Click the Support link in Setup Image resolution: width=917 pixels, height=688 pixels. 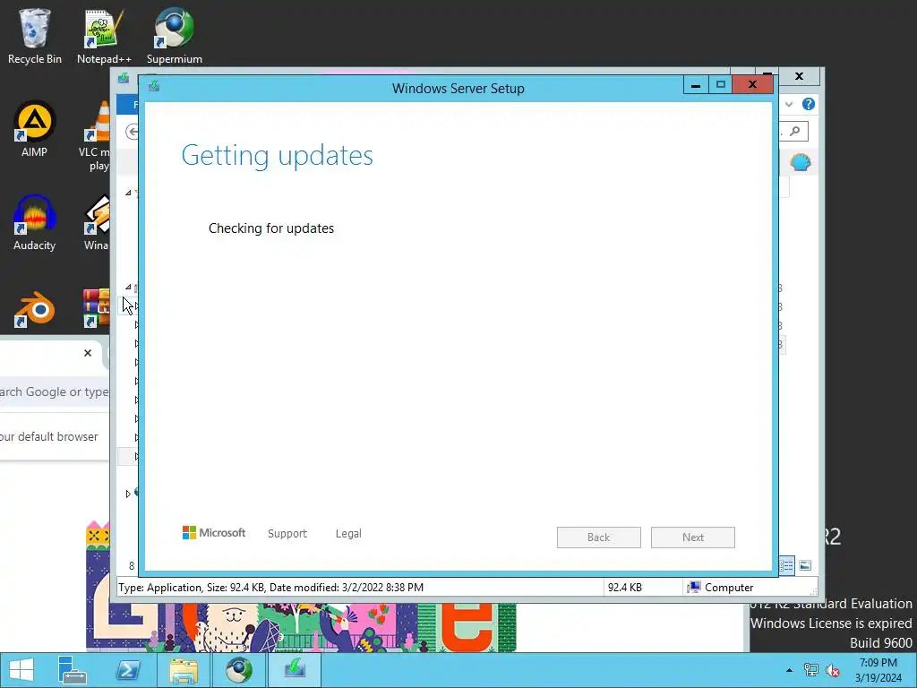(287, 534)
